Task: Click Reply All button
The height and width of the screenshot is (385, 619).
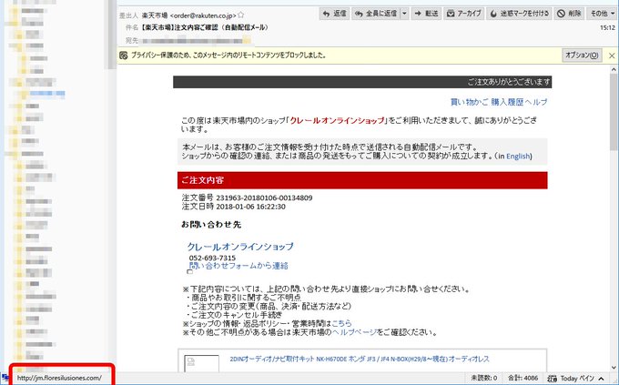Action: [x=376, y=14]
